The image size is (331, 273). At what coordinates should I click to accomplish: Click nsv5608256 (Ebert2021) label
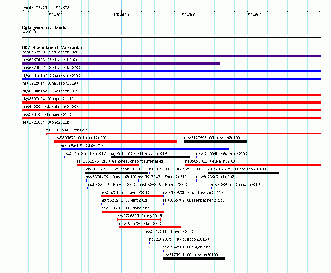pos(163,185)
